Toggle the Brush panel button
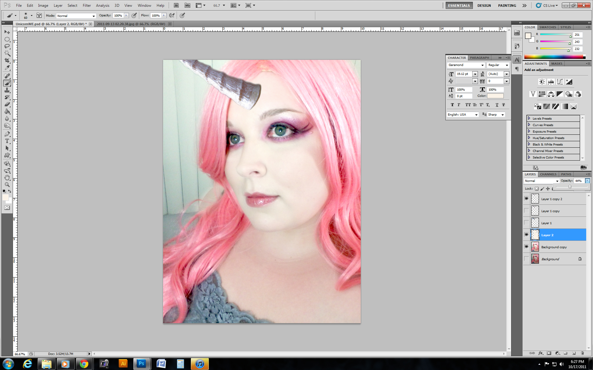 pyautogui.click(x=39, y=15)
